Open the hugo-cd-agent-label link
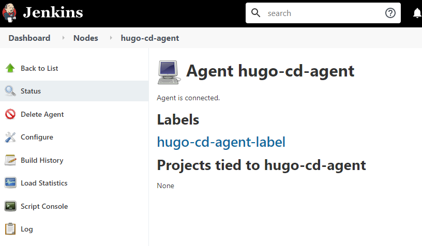The width and height of the screenshot is (422, 246). coord(221,142)
